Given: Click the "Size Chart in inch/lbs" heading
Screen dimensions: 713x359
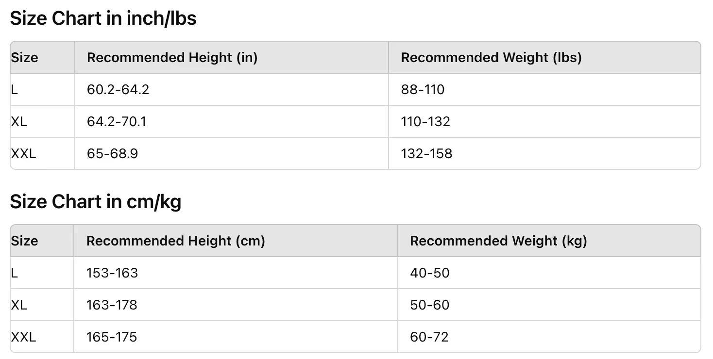Looking at the screenshot, I should click(x=103, y=19).
